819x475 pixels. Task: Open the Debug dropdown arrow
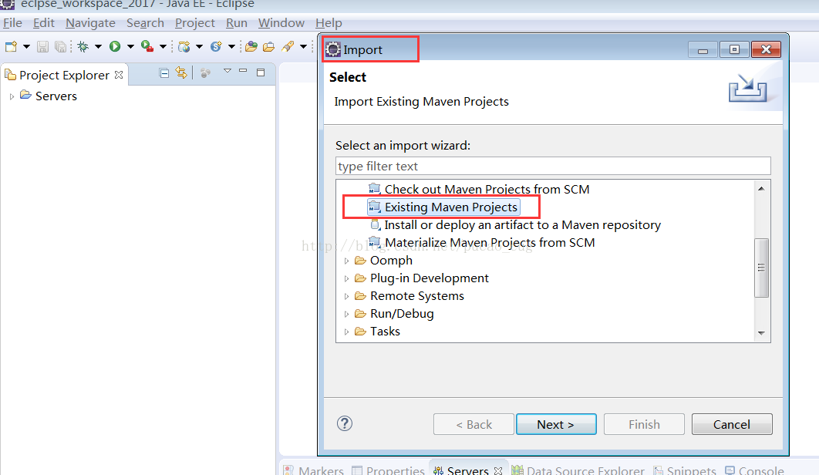click(98, 47)
